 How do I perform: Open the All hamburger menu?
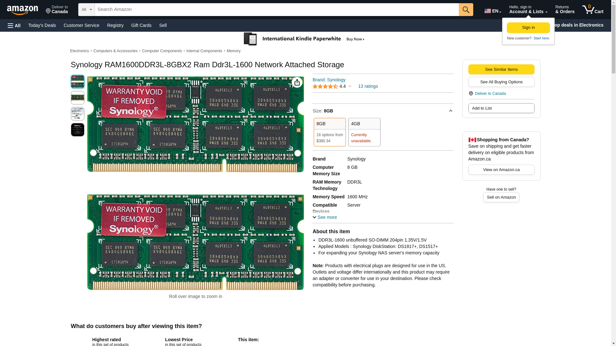tap(14, 26)
